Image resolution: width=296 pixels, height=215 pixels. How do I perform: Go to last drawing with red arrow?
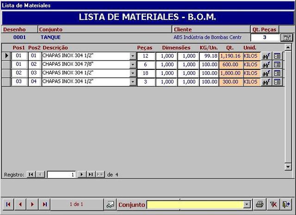[44, 204]
